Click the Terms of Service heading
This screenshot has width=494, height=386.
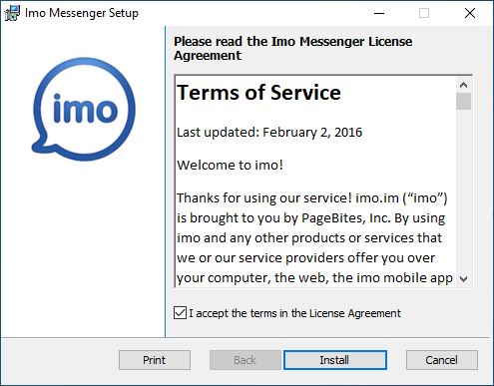pyautogui.click(x=258, y=93)
